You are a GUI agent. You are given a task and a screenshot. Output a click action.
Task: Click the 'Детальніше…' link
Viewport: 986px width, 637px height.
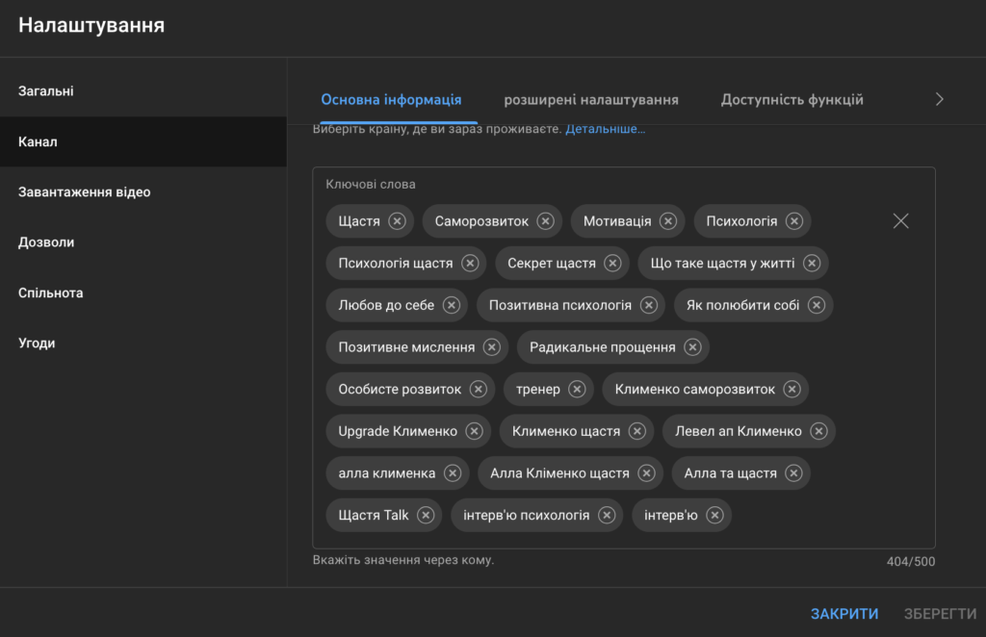[605, 129]
